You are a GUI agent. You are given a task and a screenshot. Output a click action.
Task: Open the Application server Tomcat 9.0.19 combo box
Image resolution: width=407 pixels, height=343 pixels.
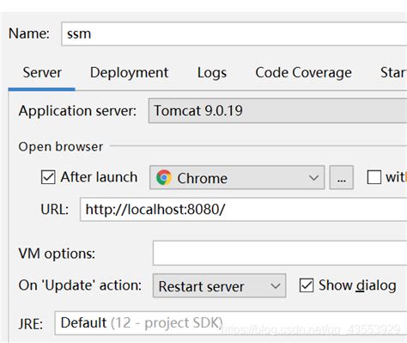tap(277, 111)
